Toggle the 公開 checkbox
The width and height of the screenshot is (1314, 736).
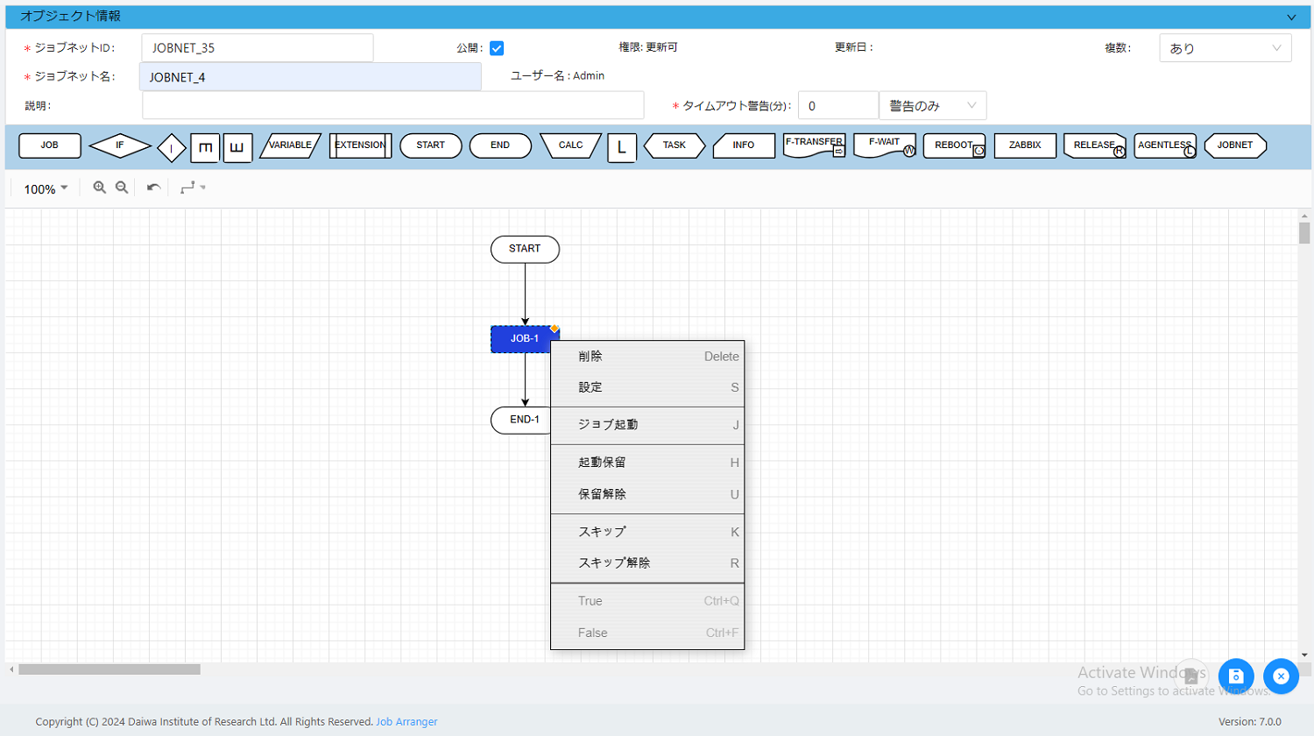pyautogui.click(x=497, y=48)
